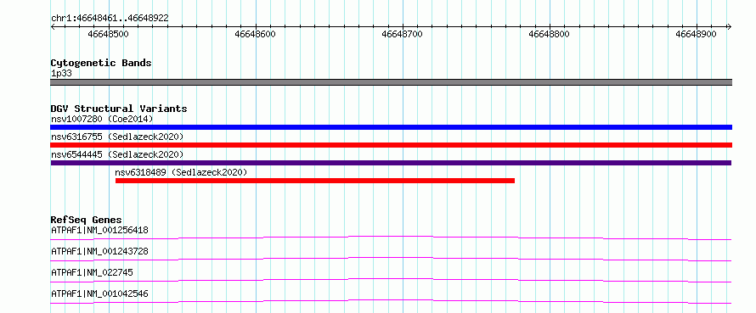The image size is (756, 313).
Task: Click the 46648900 ruler tick label
Action: (x=697, y=35)
